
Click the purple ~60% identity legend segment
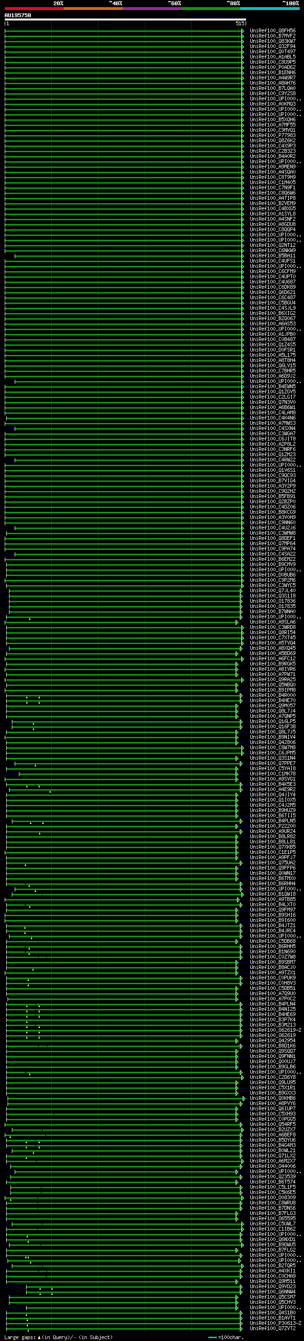click(152, 9)
